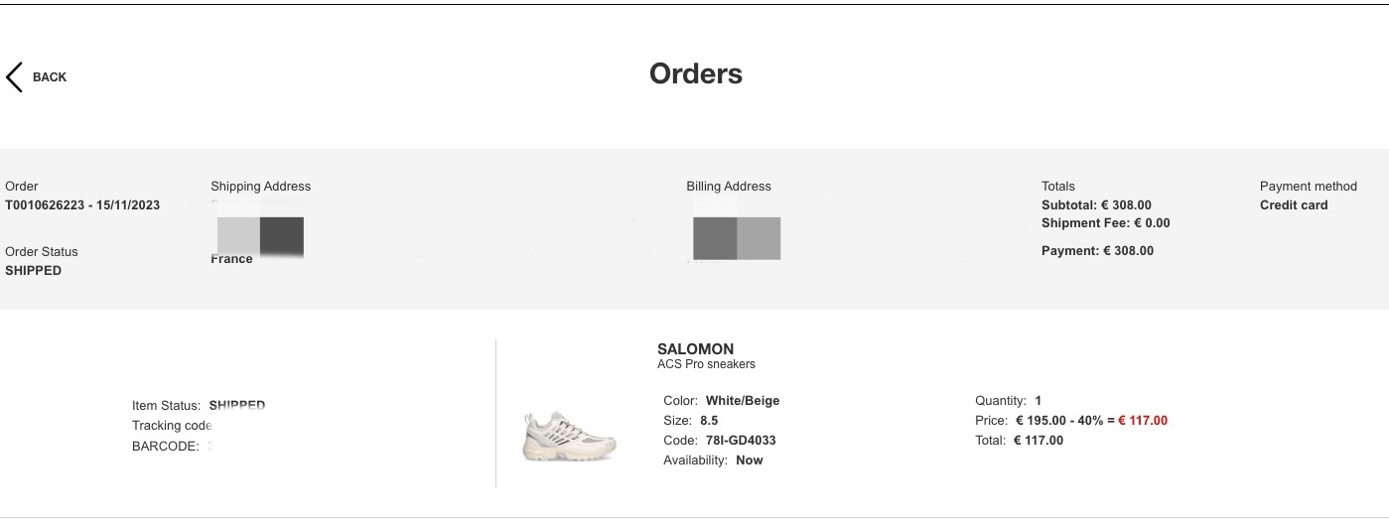Screen dimensions: 1389x527
Task: Click the BARCODE label
Action: 165,447
